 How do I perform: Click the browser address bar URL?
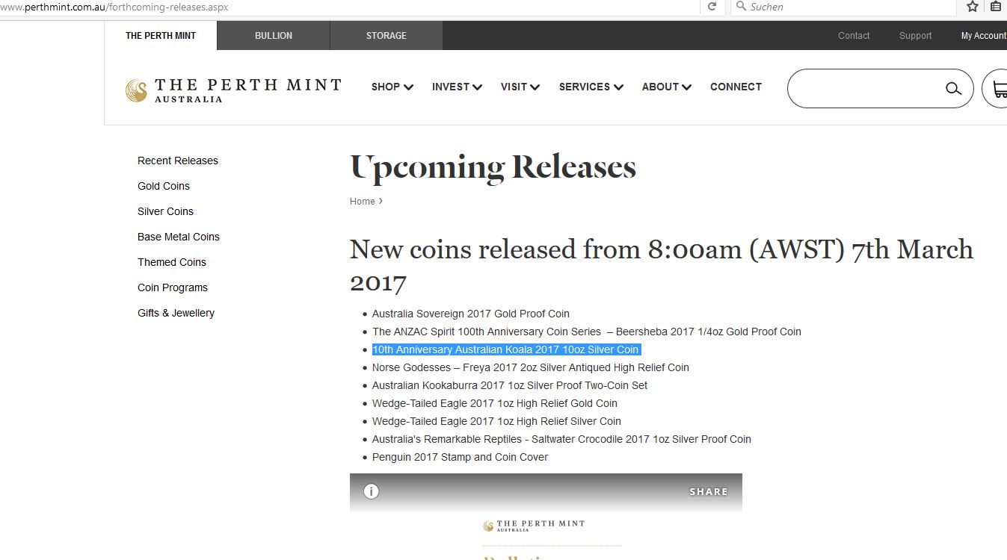coord(114,7)
